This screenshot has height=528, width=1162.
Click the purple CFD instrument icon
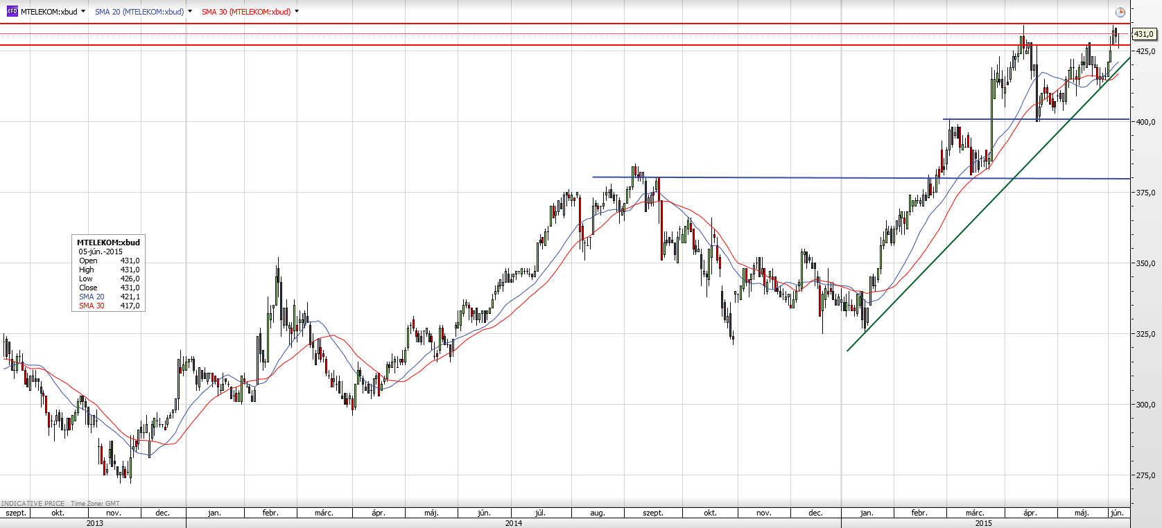click(12, 12)
